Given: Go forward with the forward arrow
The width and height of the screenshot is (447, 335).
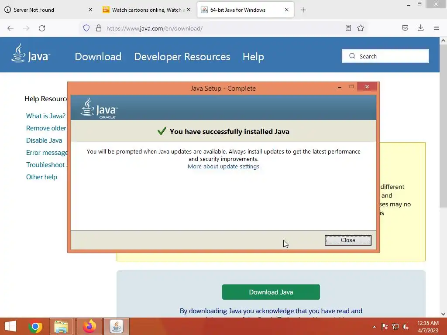Looking at the screenshot, I should [x=26, y=28].
